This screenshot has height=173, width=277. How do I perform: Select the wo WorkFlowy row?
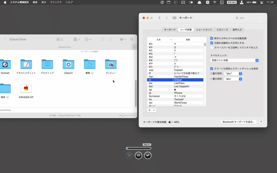175,103
